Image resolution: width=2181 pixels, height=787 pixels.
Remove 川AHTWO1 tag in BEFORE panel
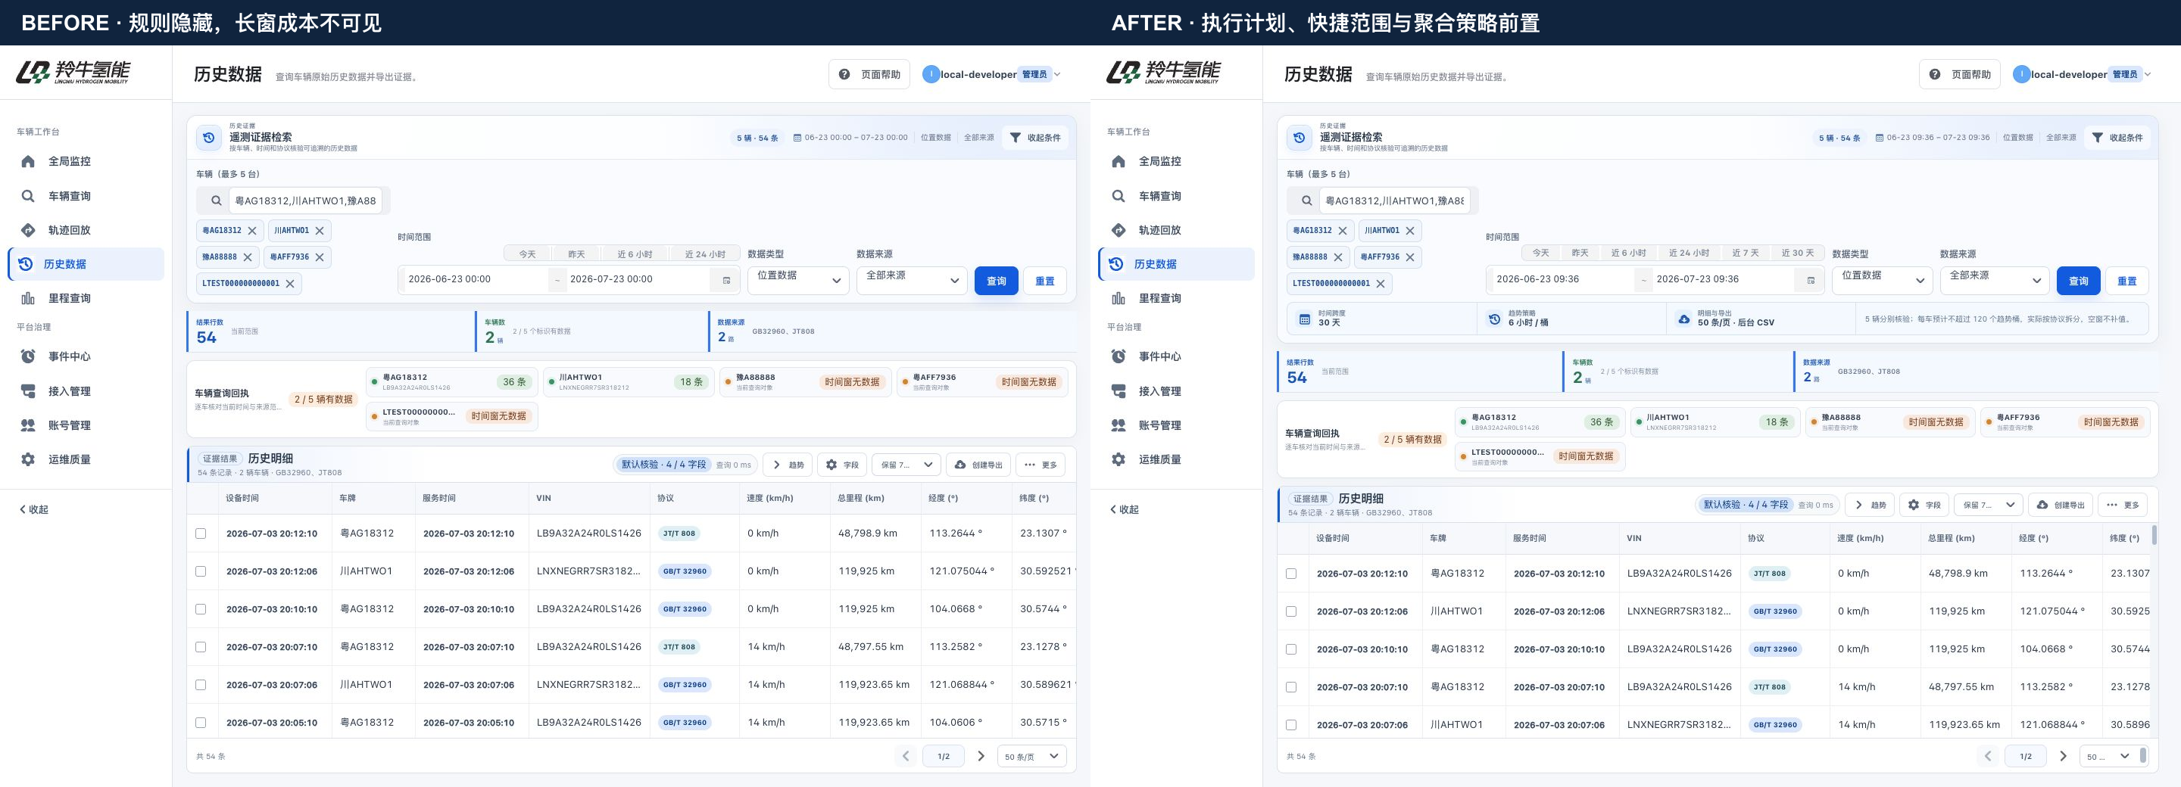pos(319,230)
